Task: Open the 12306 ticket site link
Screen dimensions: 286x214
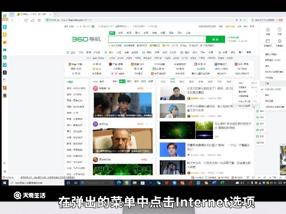Action: [159, 64]
